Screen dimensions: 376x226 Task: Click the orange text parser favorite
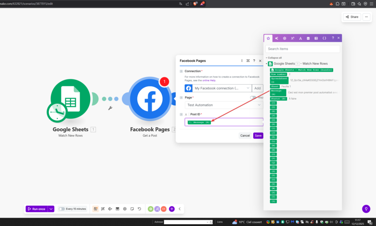tap(164, 209)
